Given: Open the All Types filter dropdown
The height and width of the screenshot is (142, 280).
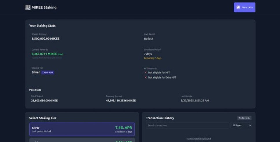Looking at the screenshot, I should tap(242, 125).
